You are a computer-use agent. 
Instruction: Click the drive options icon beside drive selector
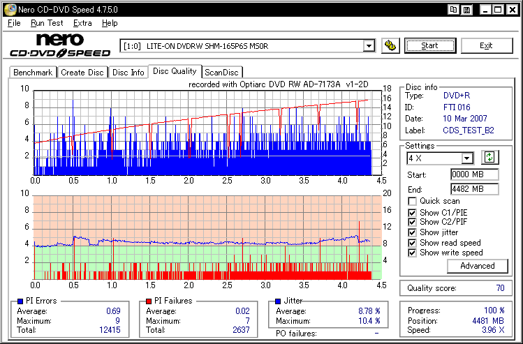click(x=390, y=46)
